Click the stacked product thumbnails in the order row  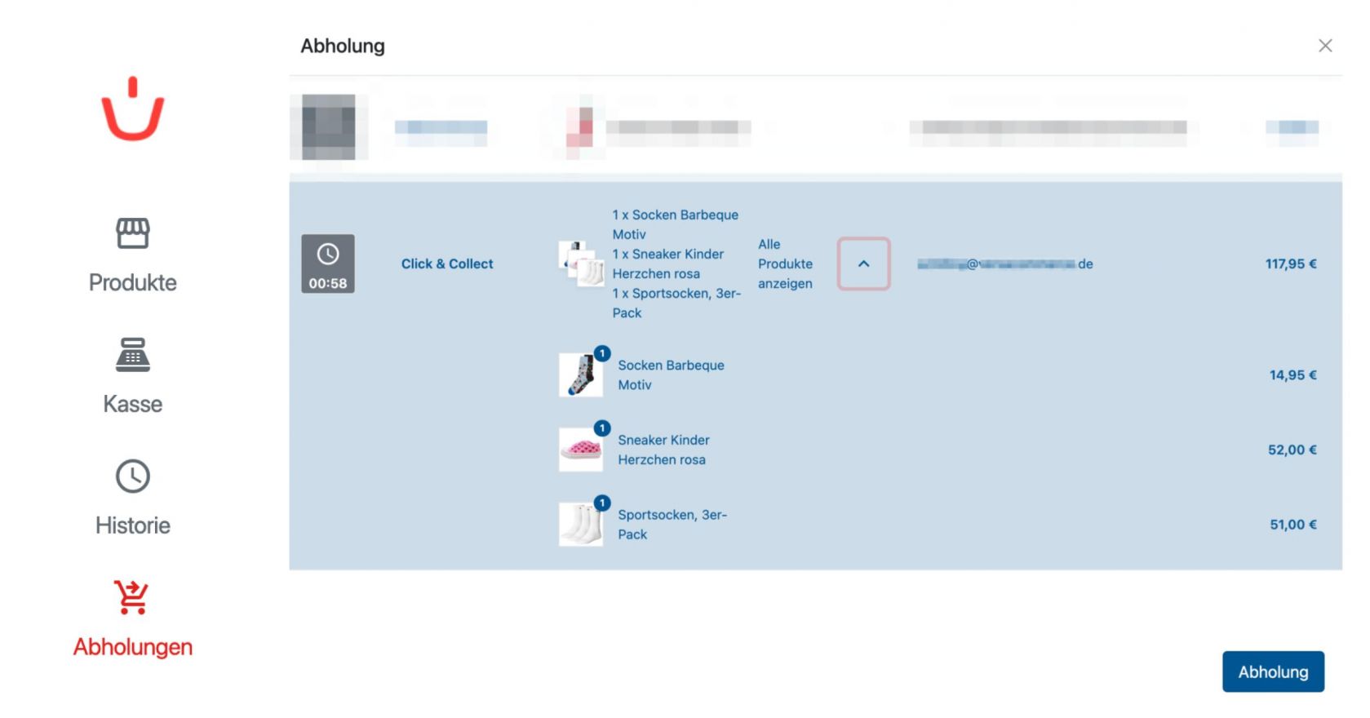(582, 264)
